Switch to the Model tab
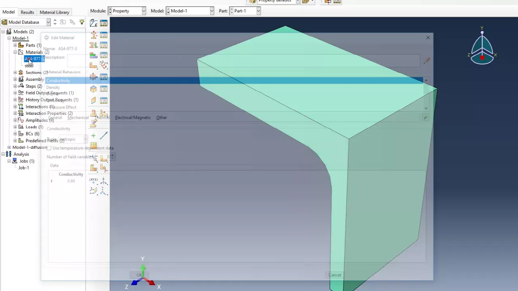 click(8, 12)
